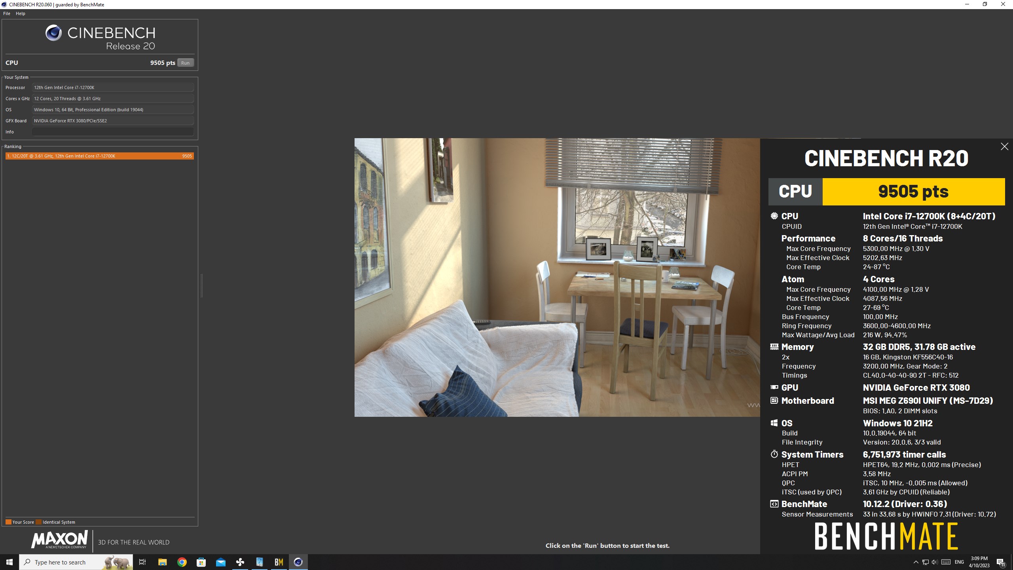Show hidden system tray icons
The image size is (1013, 570).
[916, 562]
